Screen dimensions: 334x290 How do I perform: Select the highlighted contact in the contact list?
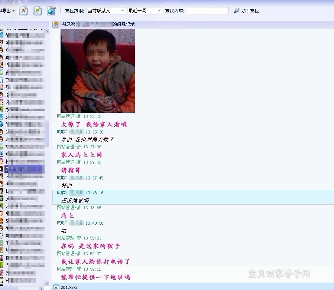24,169
